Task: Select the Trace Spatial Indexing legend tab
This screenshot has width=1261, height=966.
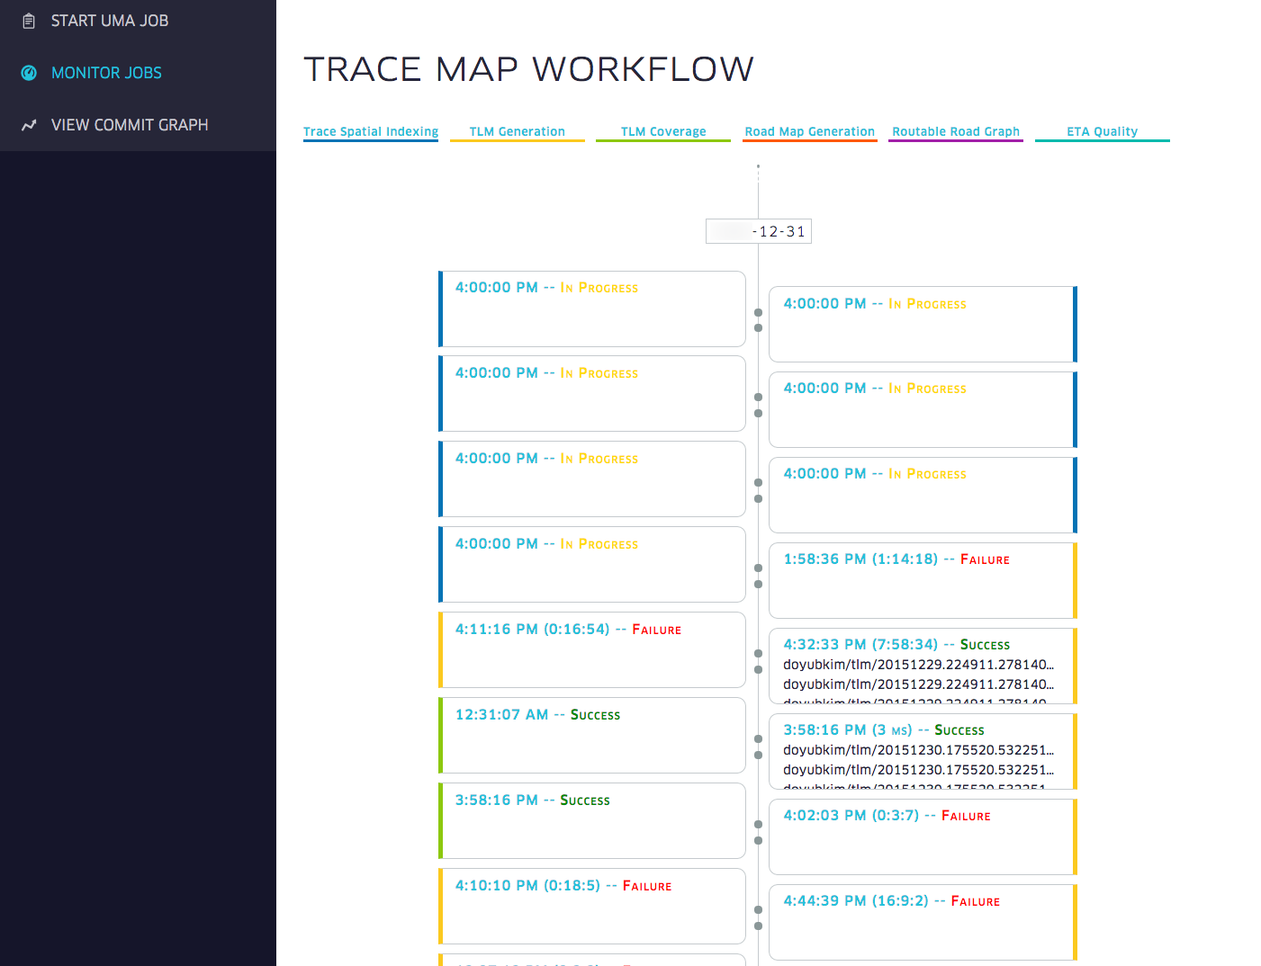Action: [371, 131]
